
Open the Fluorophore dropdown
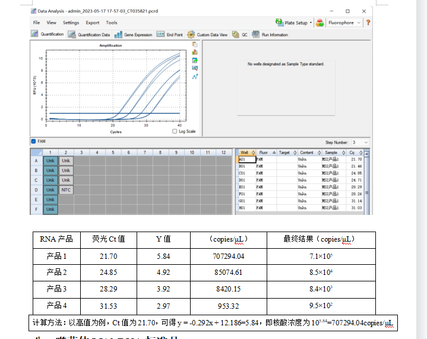pyautogui.click(x=344, y=23)
